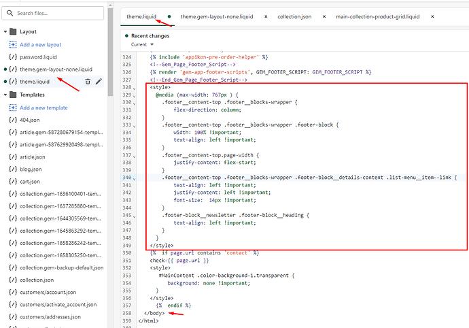This screenshot has width=469, height=328.
Task: Focus the Search files input
Action: pos(52,13)
